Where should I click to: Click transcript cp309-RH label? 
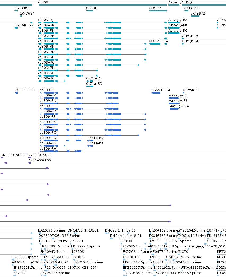click(x=46, y=68)
